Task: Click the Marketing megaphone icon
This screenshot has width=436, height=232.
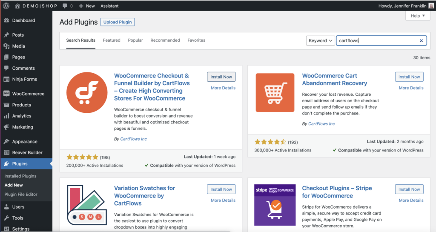Action: point(6,127)
